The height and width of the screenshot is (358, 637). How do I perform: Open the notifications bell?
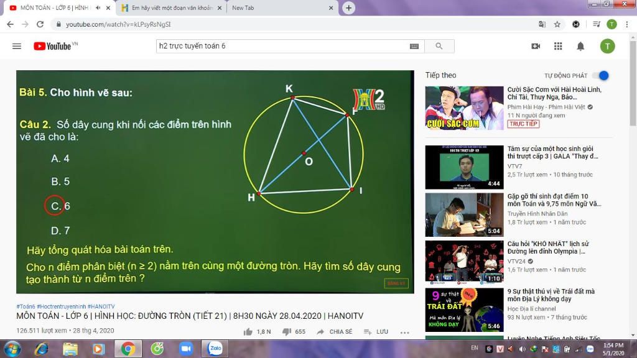(580, 46)
